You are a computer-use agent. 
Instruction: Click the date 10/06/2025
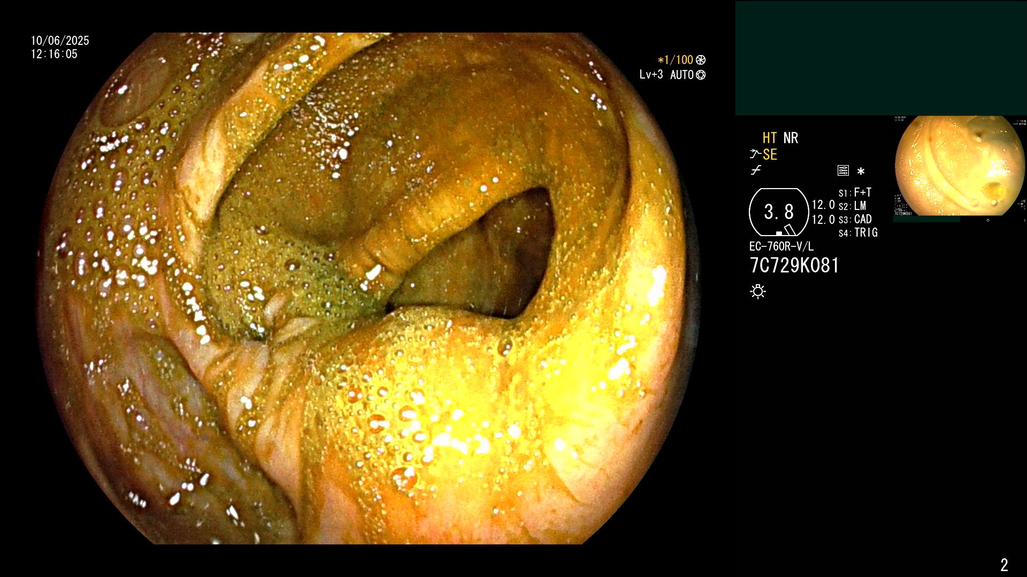[60, 41]
